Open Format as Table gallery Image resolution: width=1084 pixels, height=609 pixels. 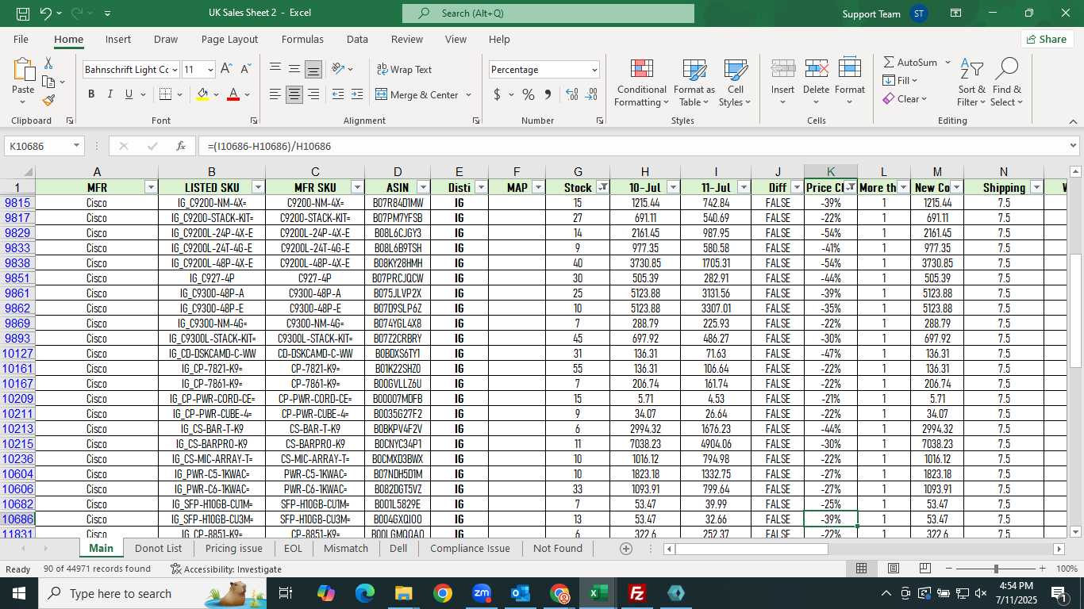(694, 82)
